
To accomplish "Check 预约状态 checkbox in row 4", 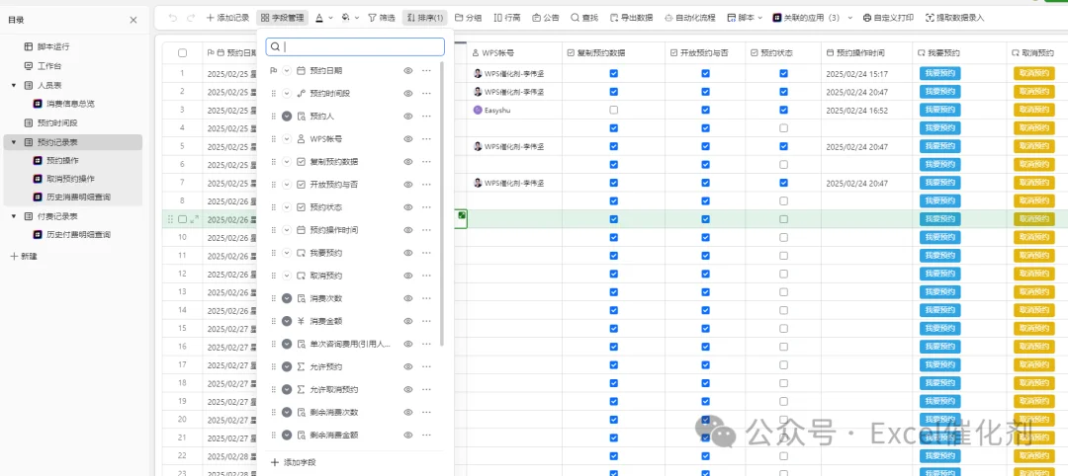I will tap(783, 127).
